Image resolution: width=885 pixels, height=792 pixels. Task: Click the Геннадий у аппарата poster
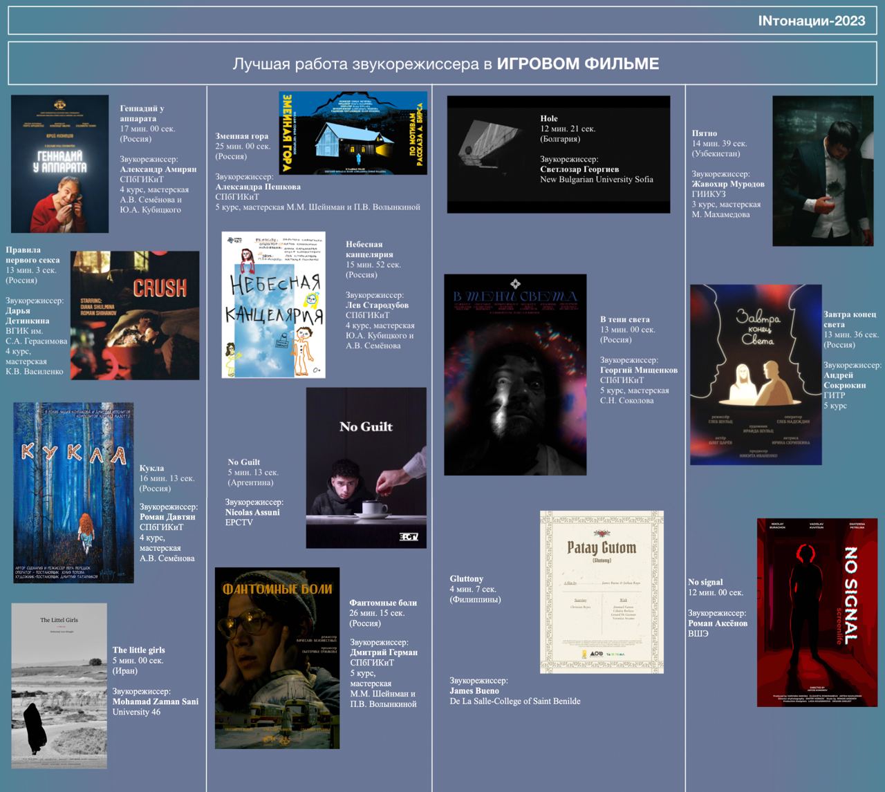click(x=60, y=164)
